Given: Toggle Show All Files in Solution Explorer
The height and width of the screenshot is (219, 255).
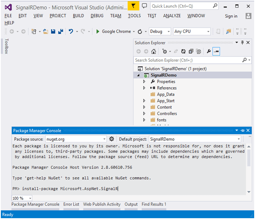Looking at the screenshot, I should click(x=198, y=52).
